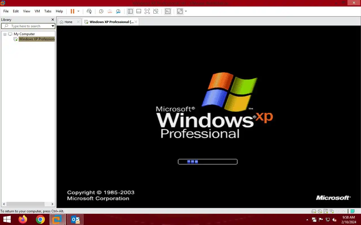
Task: Click the muted volume tray icon
Action: click(x=334, y=220)
